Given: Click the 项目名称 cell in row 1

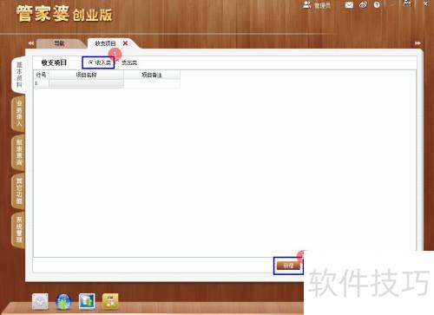Looking at the screenshot, I should point(86,83).
